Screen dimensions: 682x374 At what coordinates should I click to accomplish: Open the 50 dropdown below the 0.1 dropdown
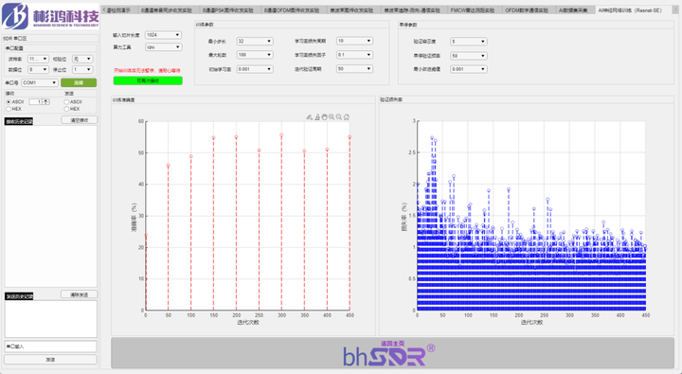coord(354,69)
